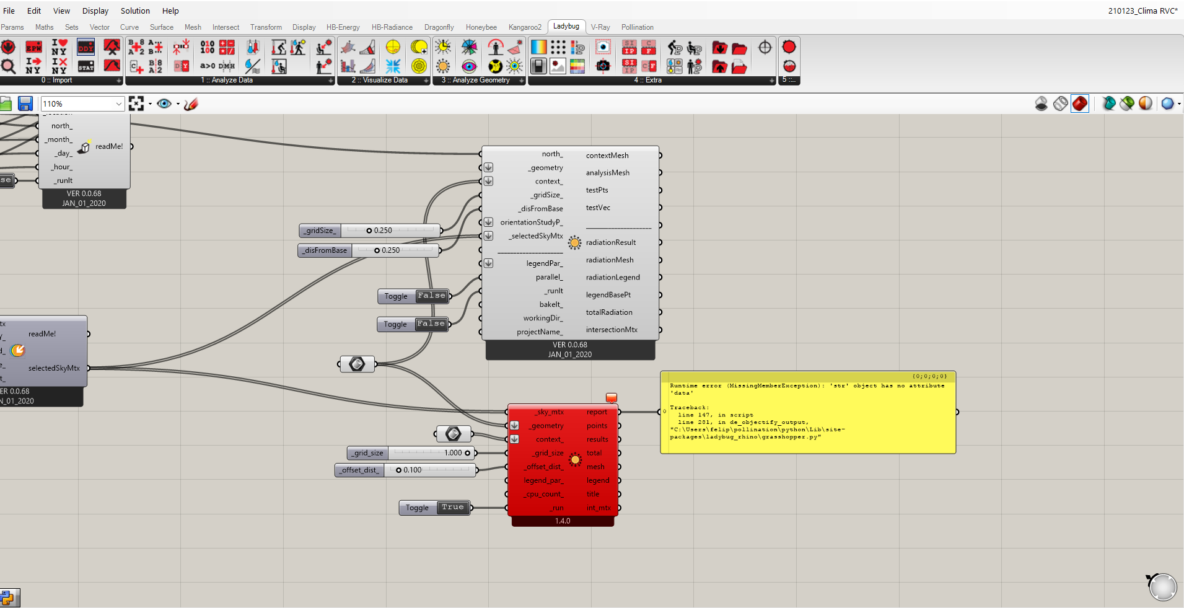Select the yellow sunpath circle icon
The width and height of the screenshot is (1184, 608).
coord(393,47)
